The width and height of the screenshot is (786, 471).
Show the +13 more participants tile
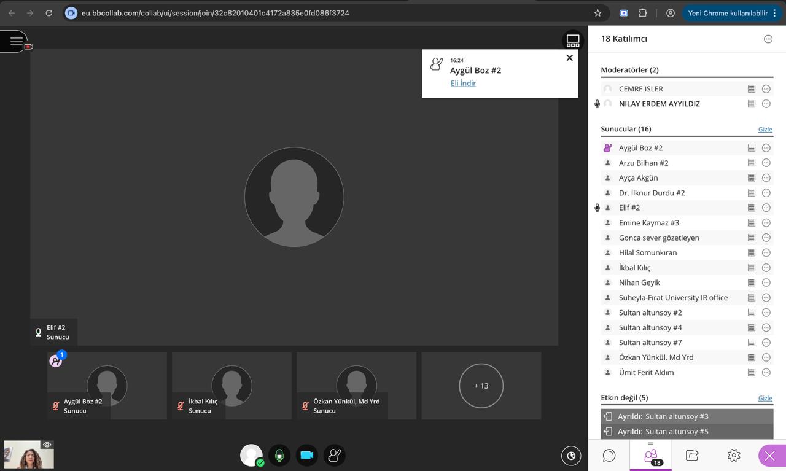481,386
